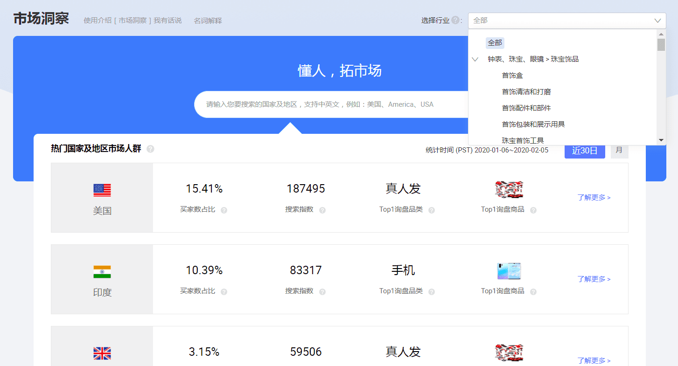This screenshot has height=366, width=678.
Task: Click the dropdown scrollbar down arrow
Action: [661, 140]
